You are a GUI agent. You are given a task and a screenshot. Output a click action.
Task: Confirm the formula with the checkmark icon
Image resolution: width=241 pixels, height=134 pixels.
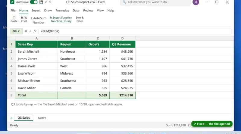30,31
